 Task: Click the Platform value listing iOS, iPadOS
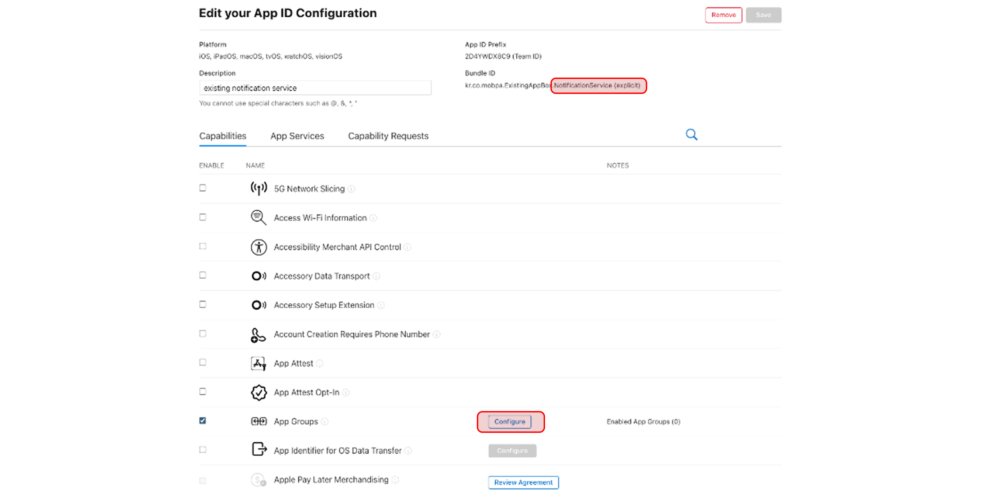(x=270, y=56)
